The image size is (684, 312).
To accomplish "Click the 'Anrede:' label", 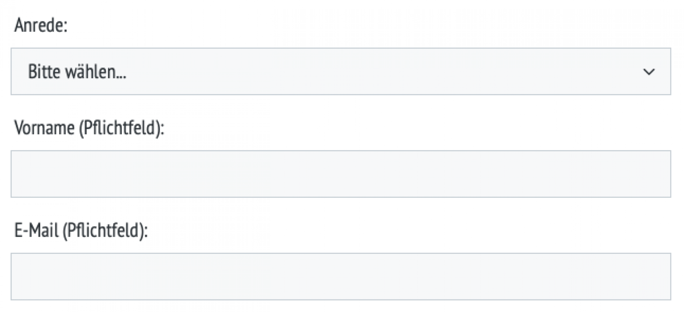I will click(41, 26).
